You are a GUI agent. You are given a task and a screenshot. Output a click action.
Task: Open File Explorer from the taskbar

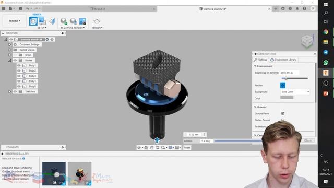click(x=326, y=42)
